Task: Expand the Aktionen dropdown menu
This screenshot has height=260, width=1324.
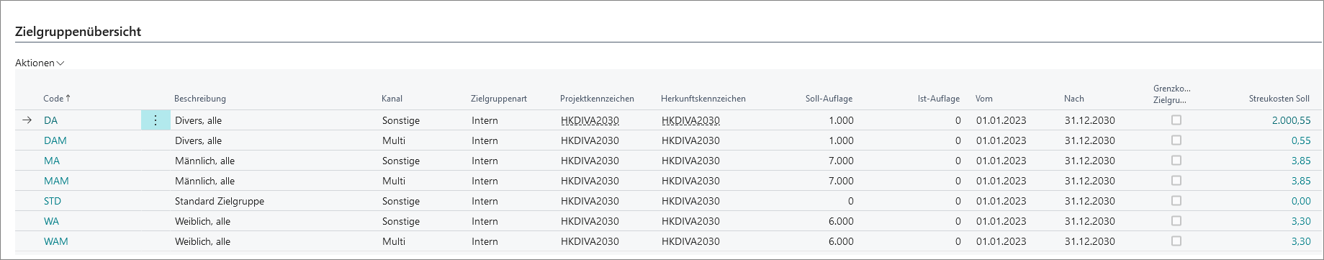Action: [x=40, y=63]
